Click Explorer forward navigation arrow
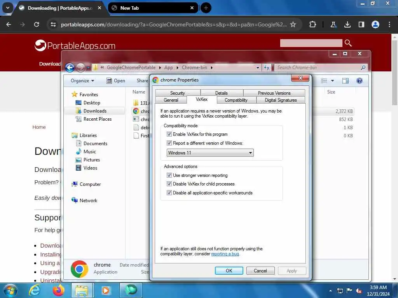 tap(80, 68)
